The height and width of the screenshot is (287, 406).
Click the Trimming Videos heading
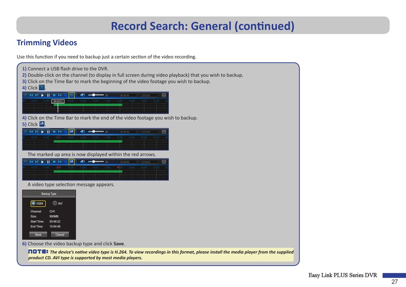[47, 42]
